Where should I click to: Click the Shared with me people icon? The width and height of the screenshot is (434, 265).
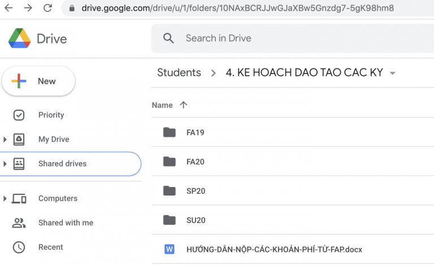tap(19, 223)
